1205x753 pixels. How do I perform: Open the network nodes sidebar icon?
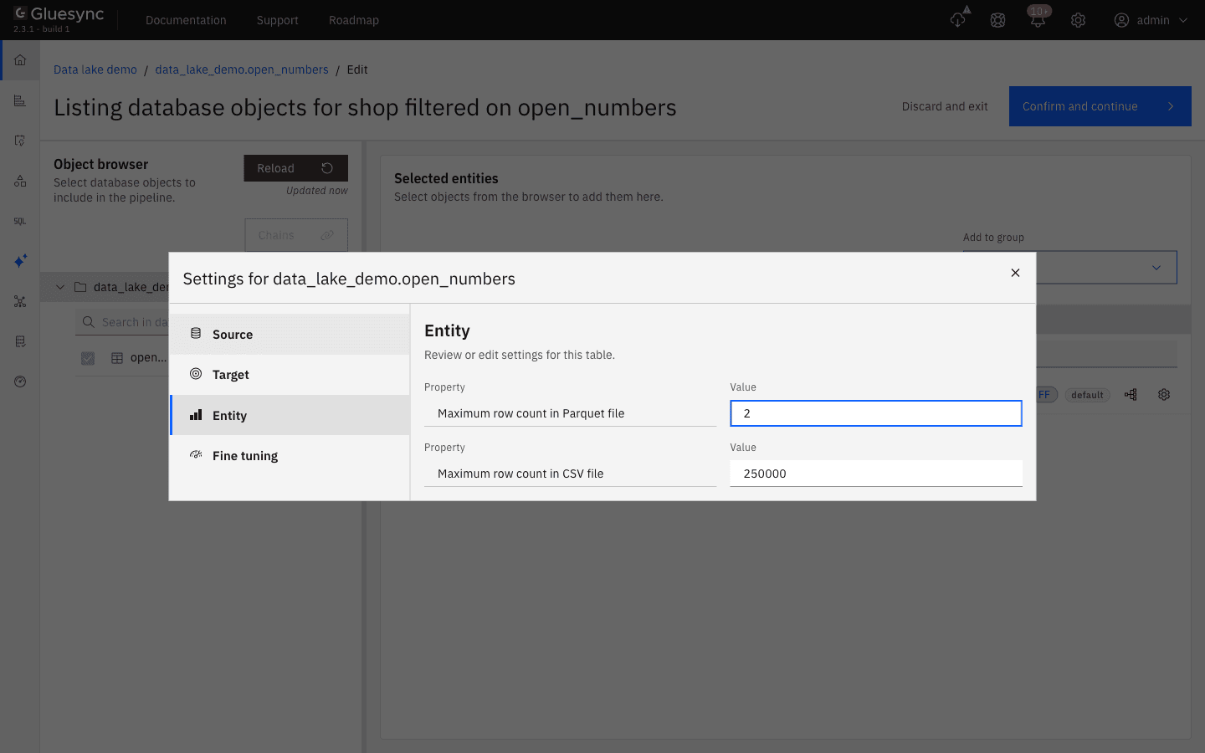click(x=20, y=301)
